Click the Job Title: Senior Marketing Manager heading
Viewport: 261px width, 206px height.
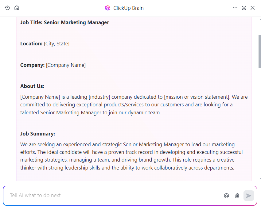click(64, 22)
